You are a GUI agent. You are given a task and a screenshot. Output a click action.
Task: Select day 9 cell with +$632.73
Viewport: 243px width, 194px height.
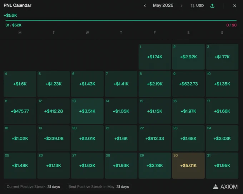pos(188,84)
